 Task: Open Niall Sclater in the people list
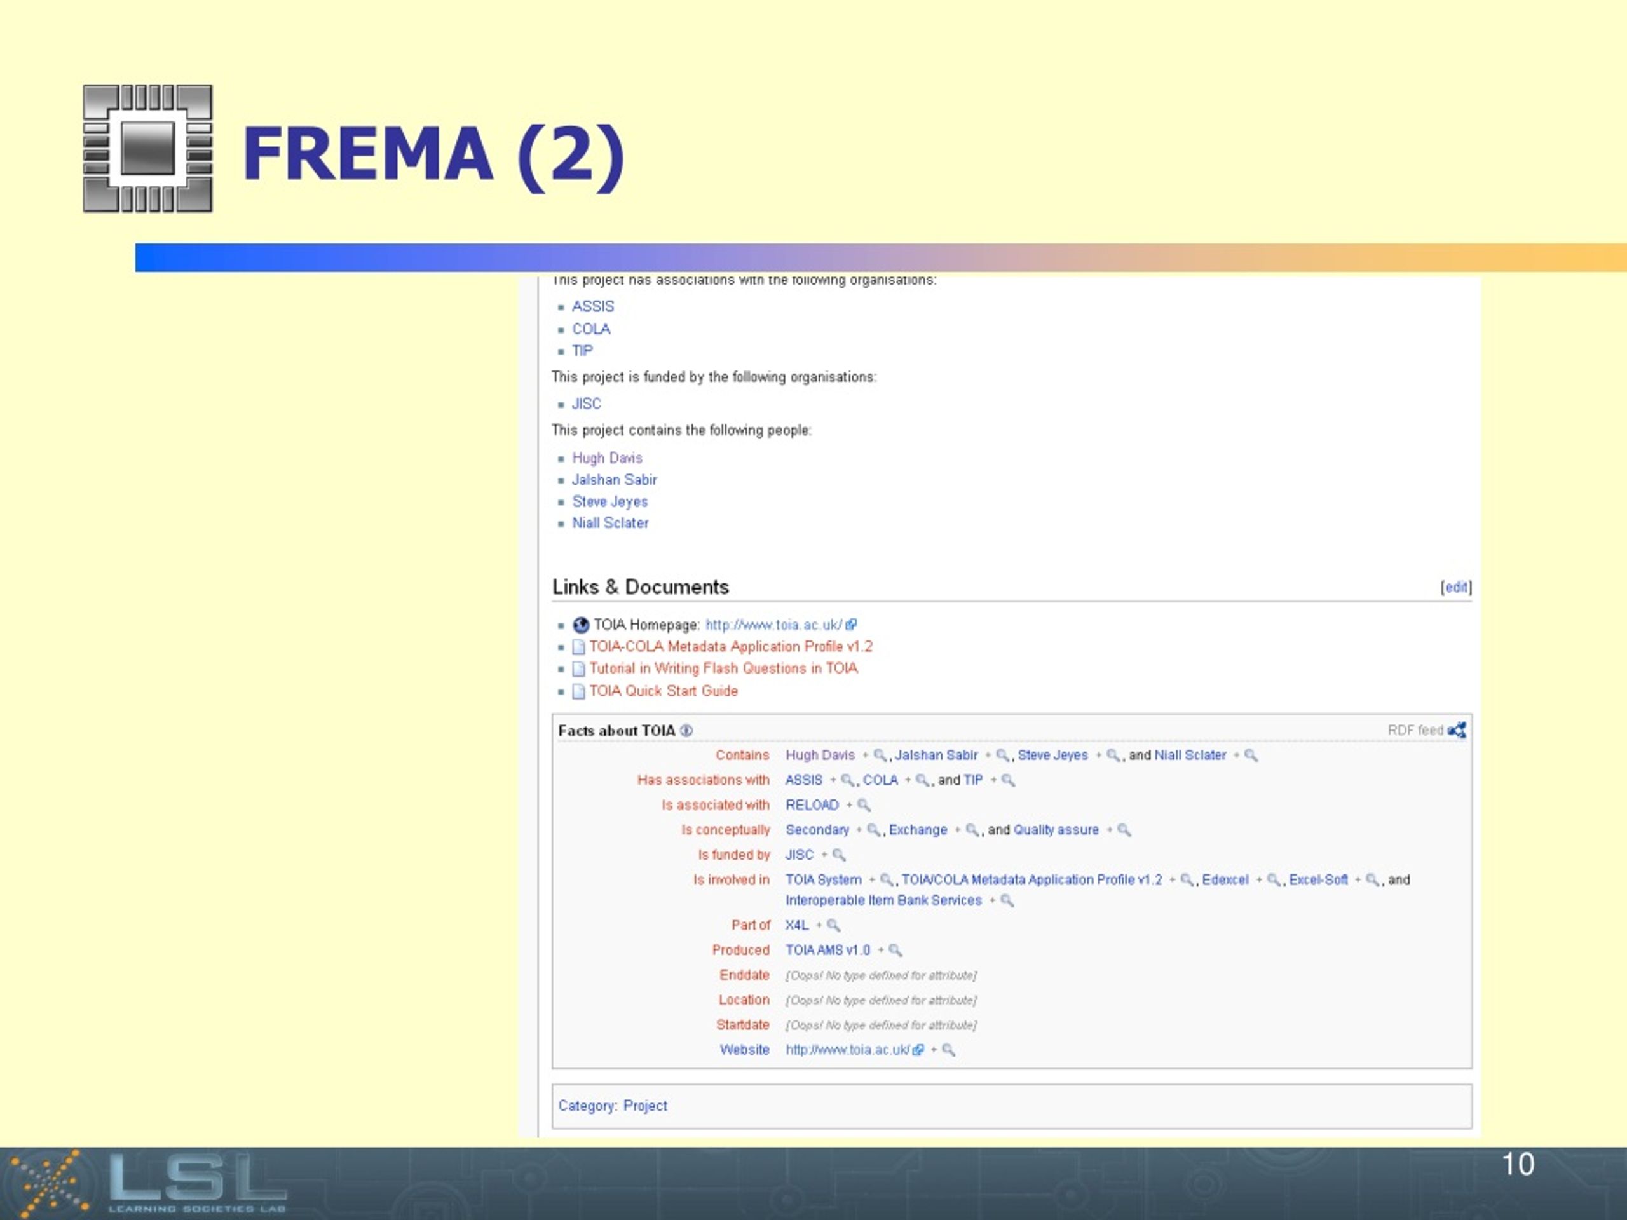pyautogui.click(x=611, y=523)
